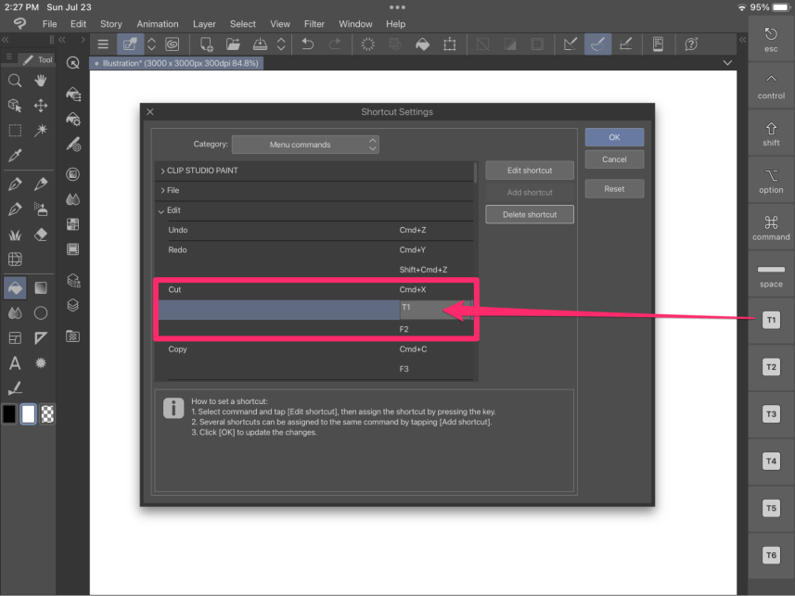Open the Quick Access magnifier-circle icon
The image size is (795, 596).
(x=73, y=63)
